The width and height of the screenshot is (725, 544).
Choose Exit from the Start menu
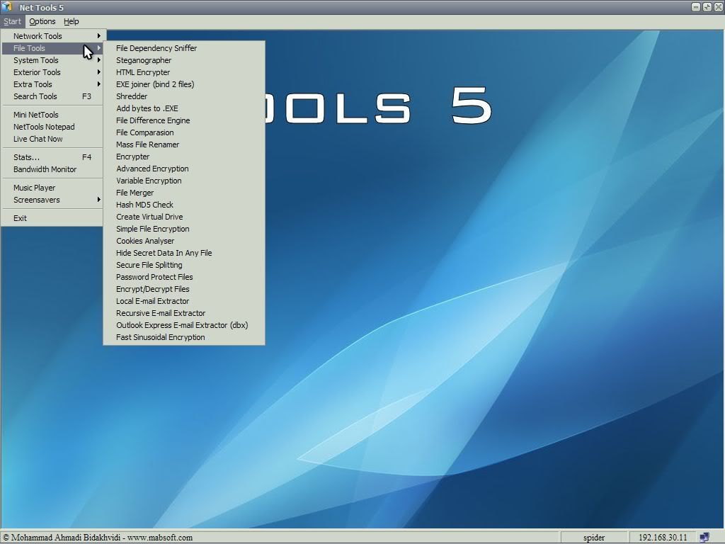click(x=52, y=218)
